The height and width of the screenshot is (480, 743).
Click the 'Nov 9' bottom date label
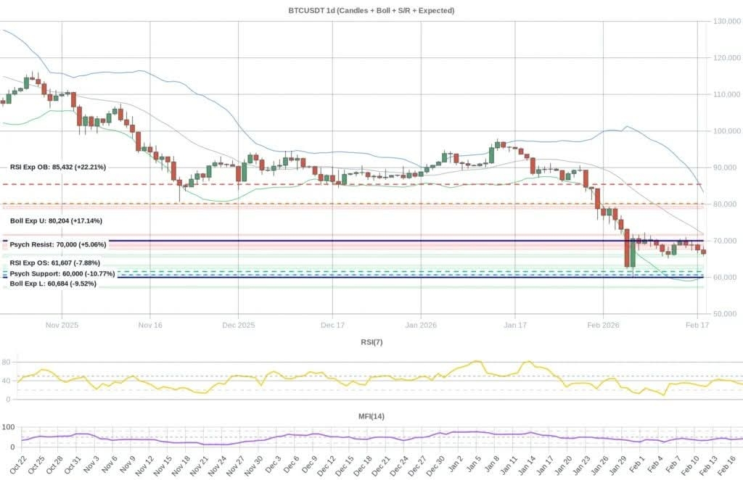127,465
